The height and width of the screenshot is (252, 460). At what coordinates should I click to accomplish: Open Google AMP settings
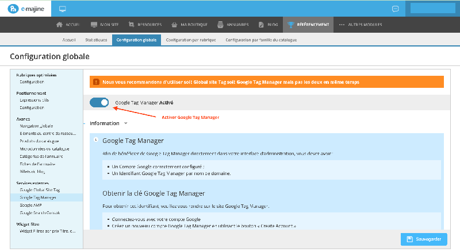click(x=30, y=205)
